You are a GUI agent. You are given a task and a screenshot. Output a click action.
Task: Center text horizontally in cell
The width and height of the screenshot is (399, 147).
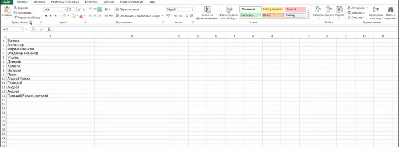pyautogui.click(x=95, y=16)
